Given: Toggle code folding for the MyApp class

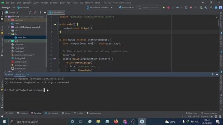Looking at the screenshot, I should pyautogui.click(x=59, y=40).
